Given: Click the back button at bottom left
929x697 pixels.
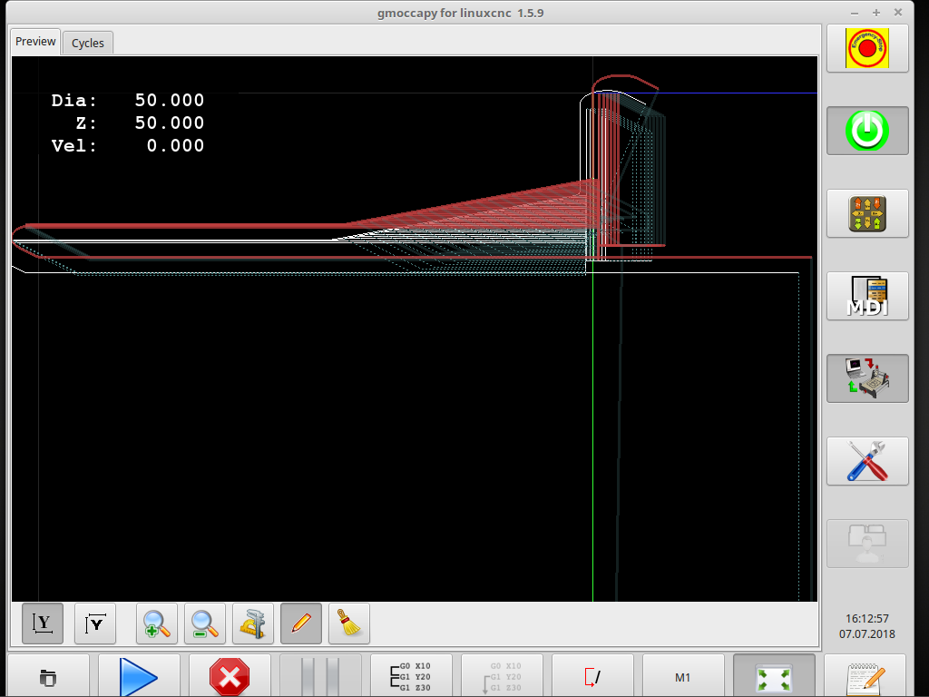Looking at the screenshot, I should 49,676.
